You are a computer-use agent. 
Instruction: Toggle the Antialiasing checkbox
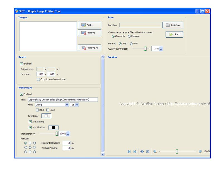30,122
